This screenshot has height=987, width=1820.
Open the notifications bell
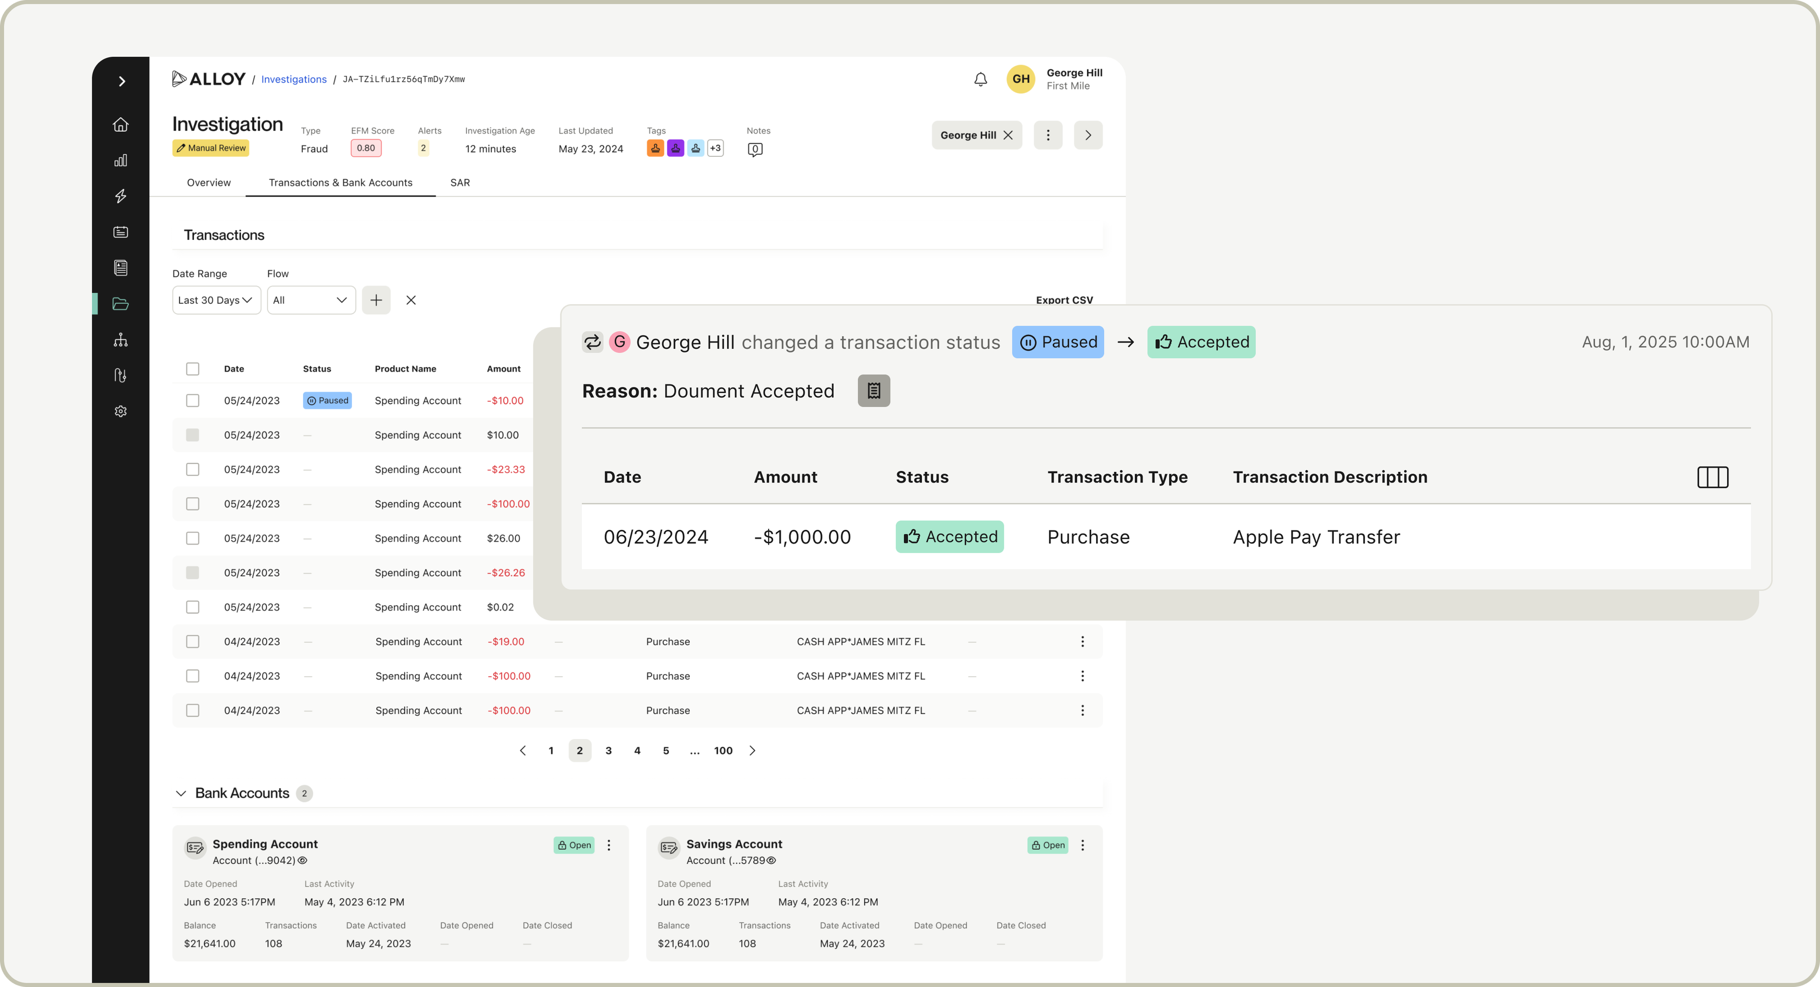point(980,79)
